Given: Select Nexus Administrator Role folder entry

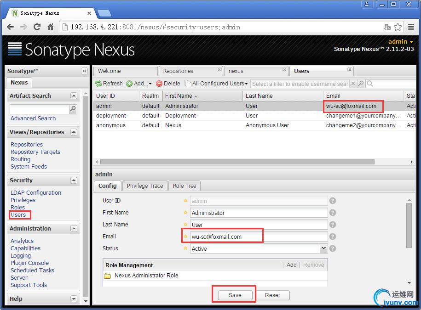Looking at the screenshot, I should click(146, 276).
